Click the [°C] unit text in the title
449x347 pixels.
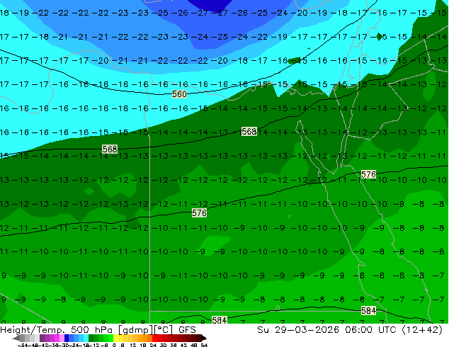(163, 330)
